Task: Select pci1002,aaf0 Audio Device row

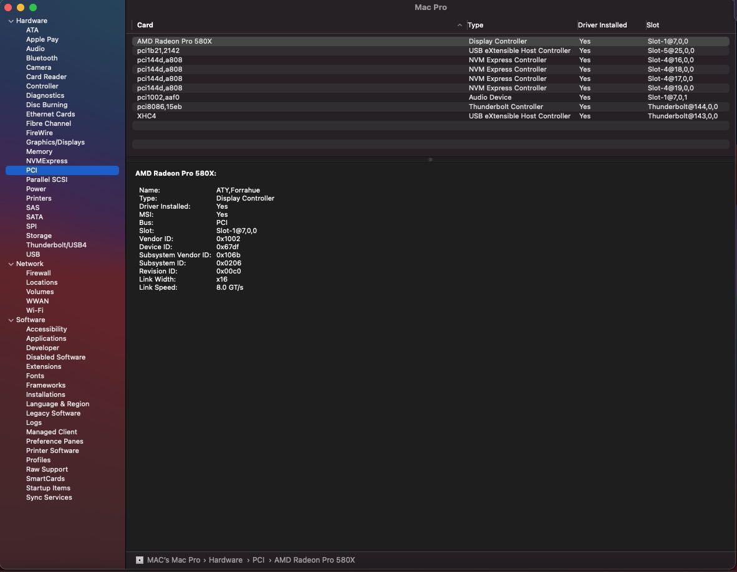Action: [431, 98]
